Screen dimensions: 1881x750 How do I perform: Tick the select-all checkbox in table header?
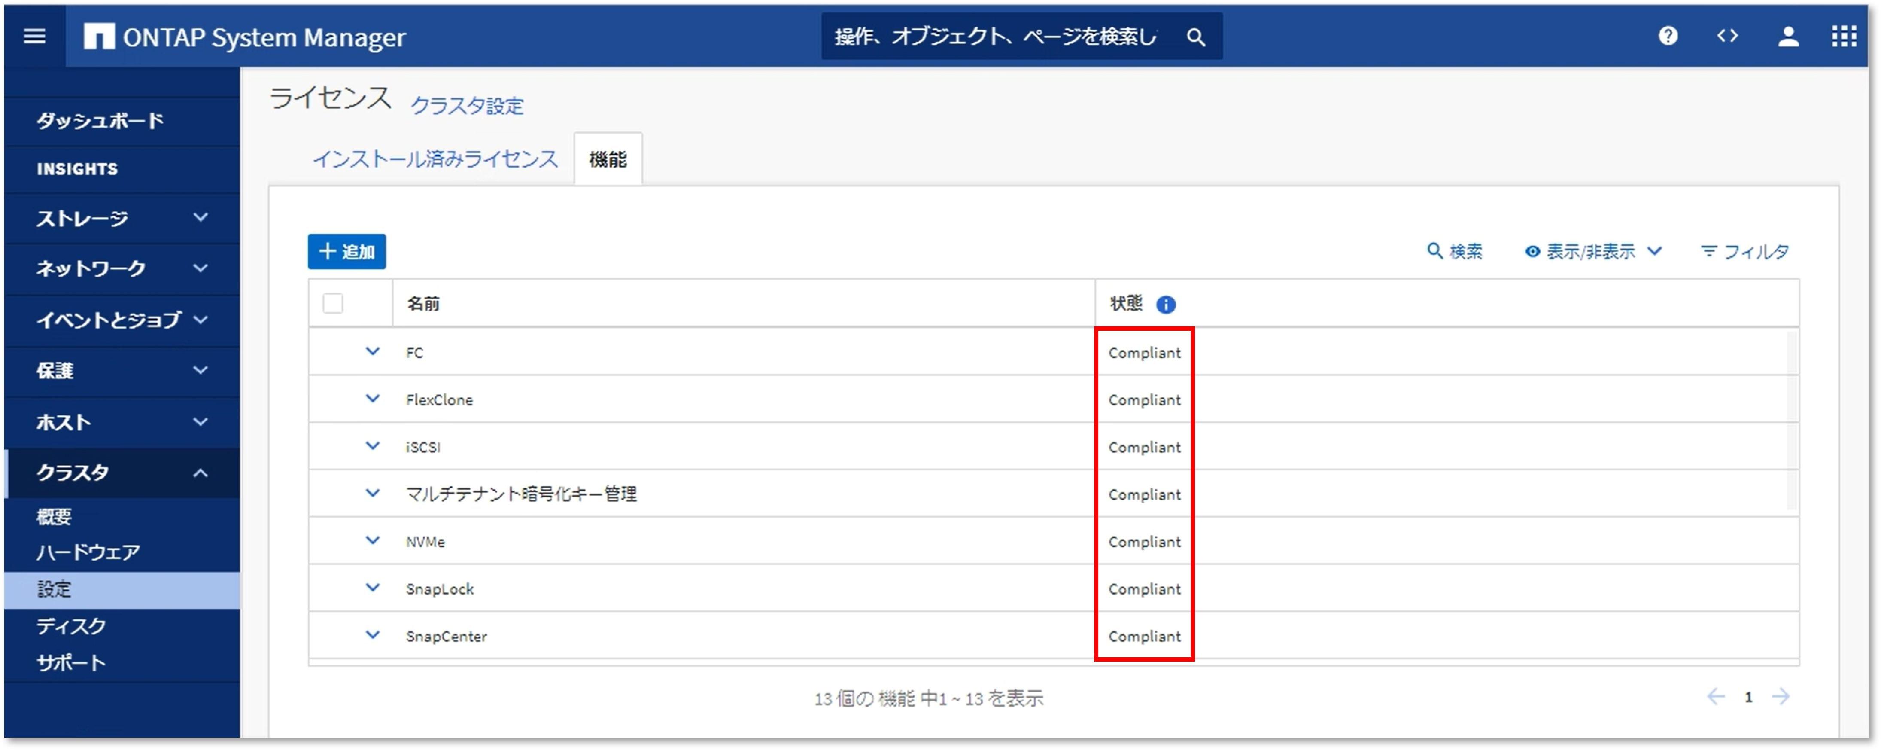click(333, 303)
